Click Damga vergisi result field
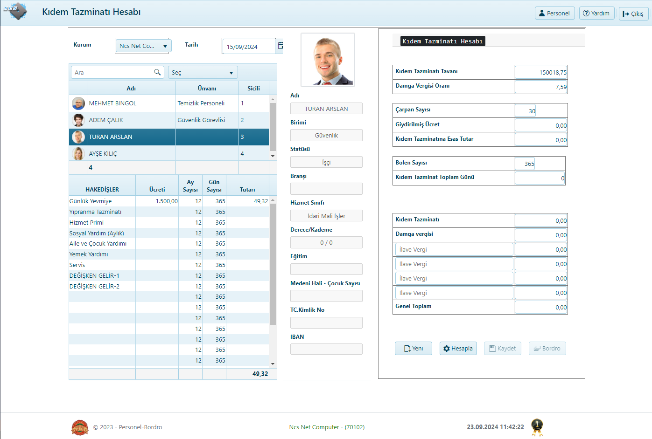Viewport: 652px width, 439px height. (541, 235)
